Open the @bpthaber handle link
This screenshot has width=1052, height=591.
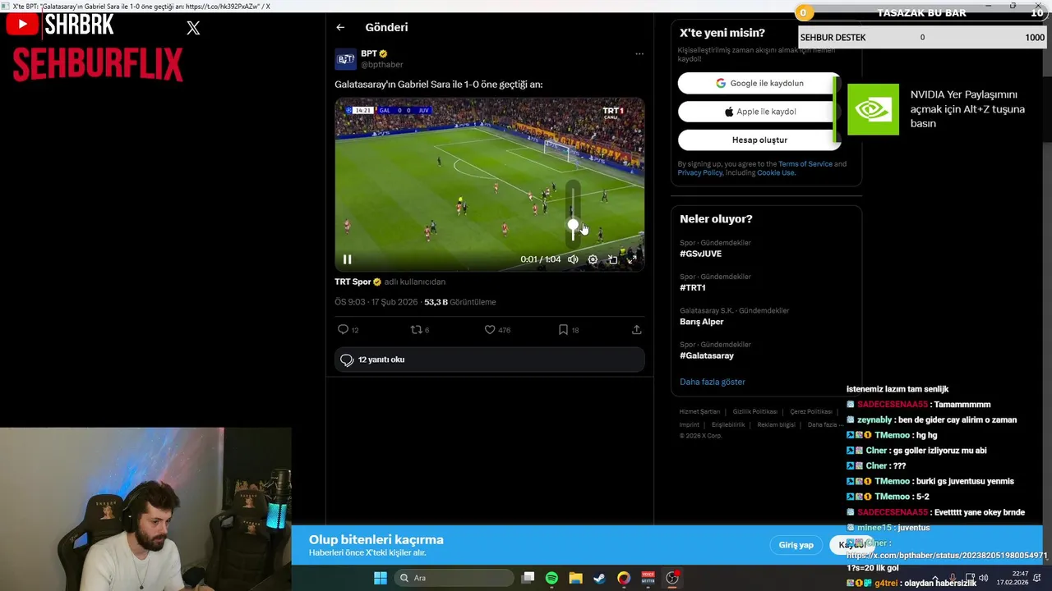381,64
